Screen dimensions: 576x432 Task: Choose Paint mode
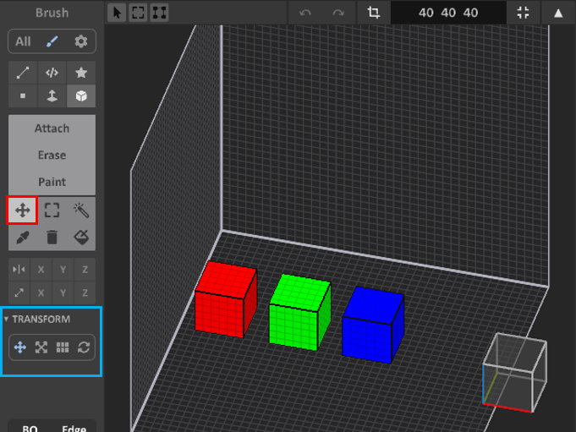[52, 182]
